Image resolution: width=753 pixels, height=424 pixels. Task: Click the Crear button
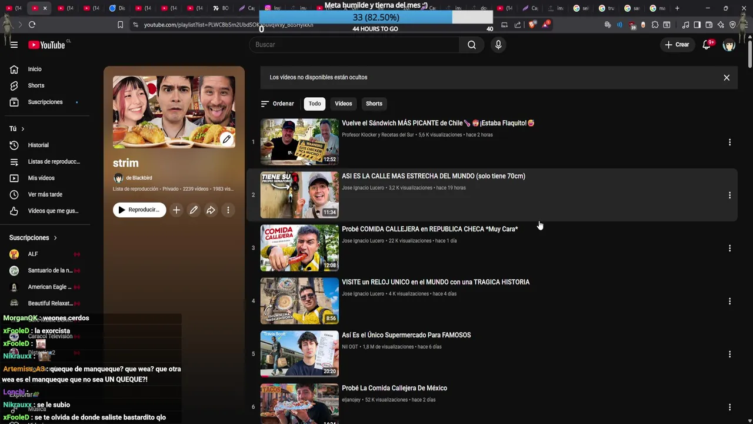677,45
